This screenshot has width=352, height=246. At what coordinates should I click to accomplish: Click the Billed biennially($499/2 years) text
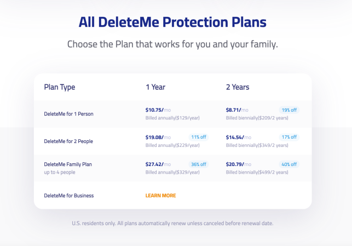coord(257,173)
